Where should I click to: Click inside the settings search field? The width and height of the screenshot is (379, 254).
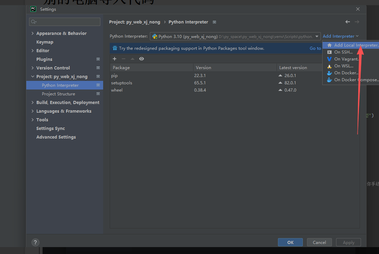(x=65, y=22)
